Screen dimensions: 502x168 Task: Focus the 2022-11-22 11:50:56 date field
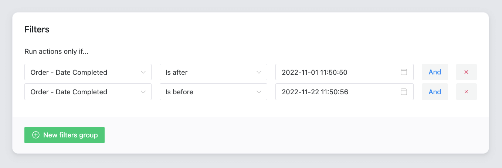click(344, 92)
